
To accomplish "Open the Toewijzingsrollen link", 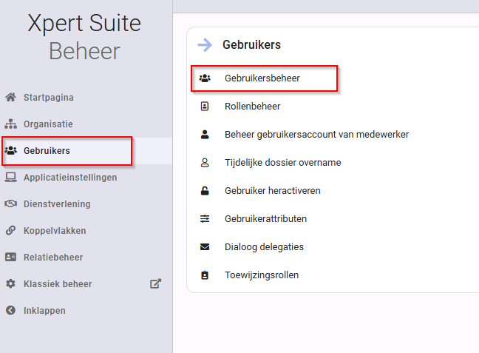I will 262,275.
